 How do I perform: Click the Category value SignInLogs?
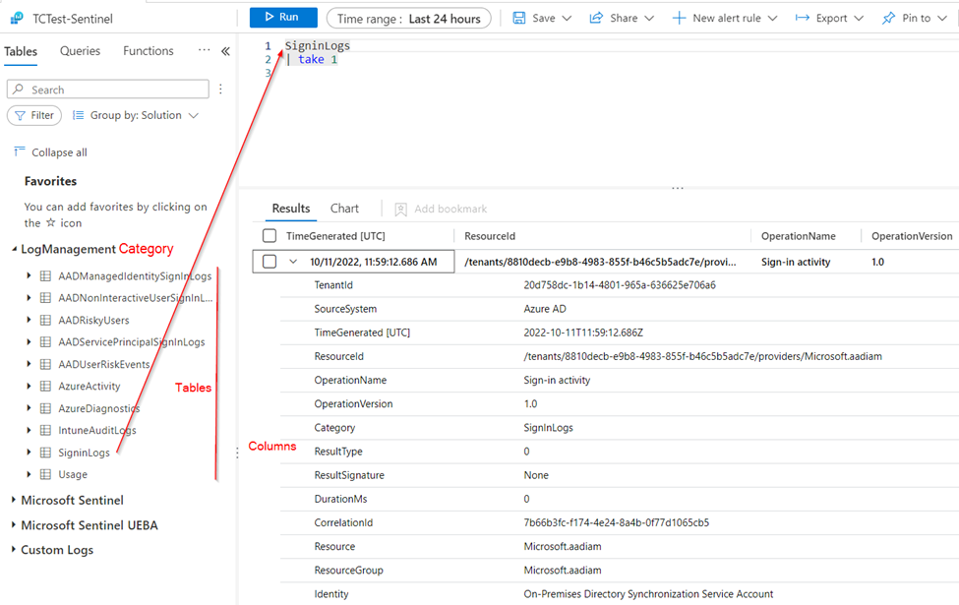(549, 428)
